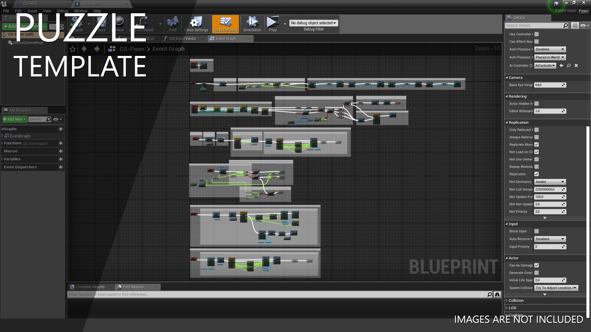
Task: Enable the Can be Damaged checkbox
Action: [537, 265]
